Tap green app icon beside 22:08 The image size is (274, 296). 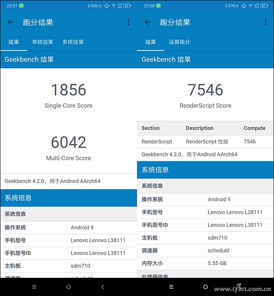158,6
